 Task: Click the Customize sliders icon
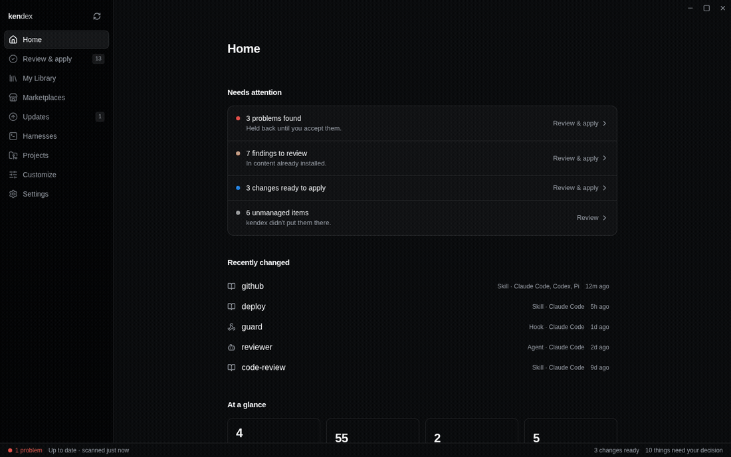(x=13, y=175)
